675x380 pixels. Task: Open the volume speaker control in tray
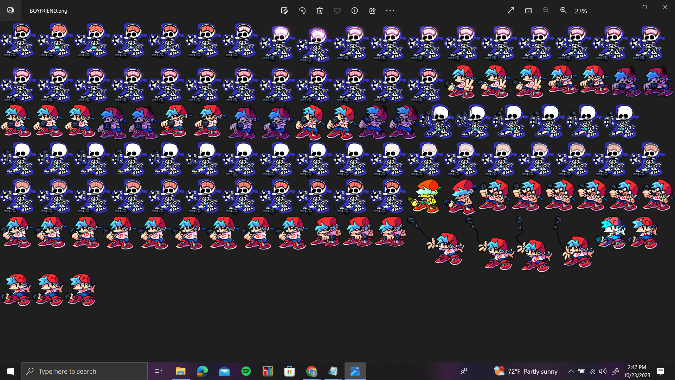[603, 371]
